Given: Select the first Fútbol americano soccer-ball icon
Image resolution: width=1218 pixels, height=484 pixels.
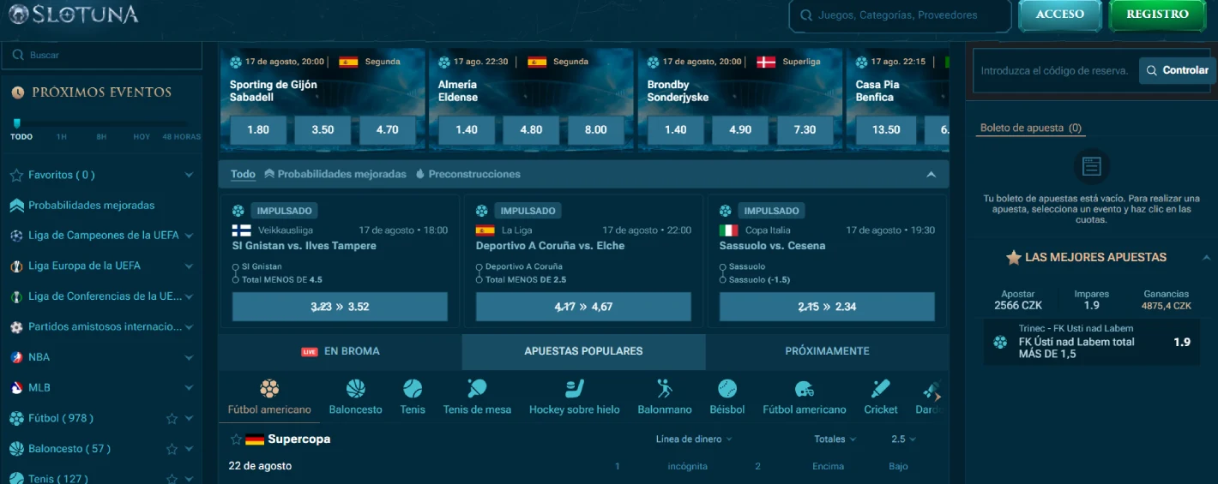Looking at the screenshot, I should click(269, 389).
